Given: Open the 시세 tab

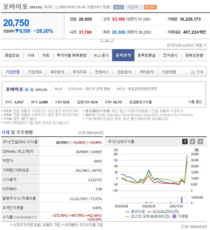Looking at the screenshot, I should tap(31, 55).
